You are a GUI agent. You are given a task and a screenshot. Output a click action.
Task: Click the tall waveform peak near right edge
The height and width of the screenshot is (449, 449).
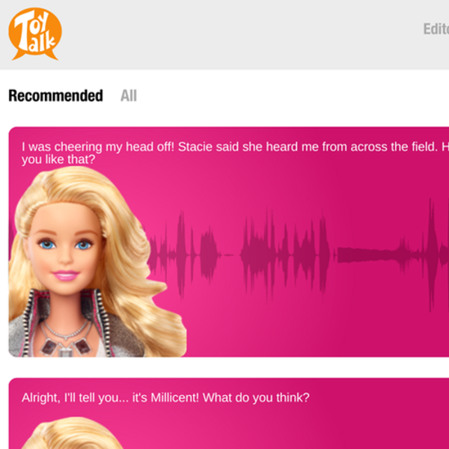point(432,255)
